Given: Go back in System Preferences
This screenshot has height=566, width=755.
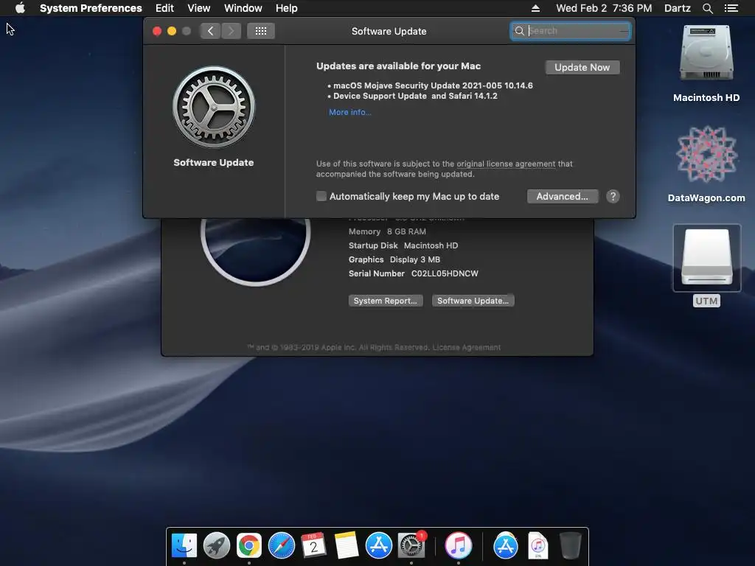Looking at the screenshot, I should coord(210,31).
